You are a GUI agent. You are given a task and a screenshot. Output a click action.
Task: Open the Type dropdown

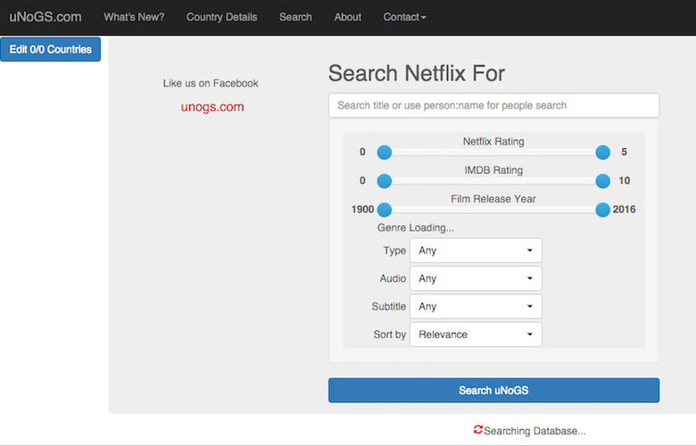(x=476, y=251)
